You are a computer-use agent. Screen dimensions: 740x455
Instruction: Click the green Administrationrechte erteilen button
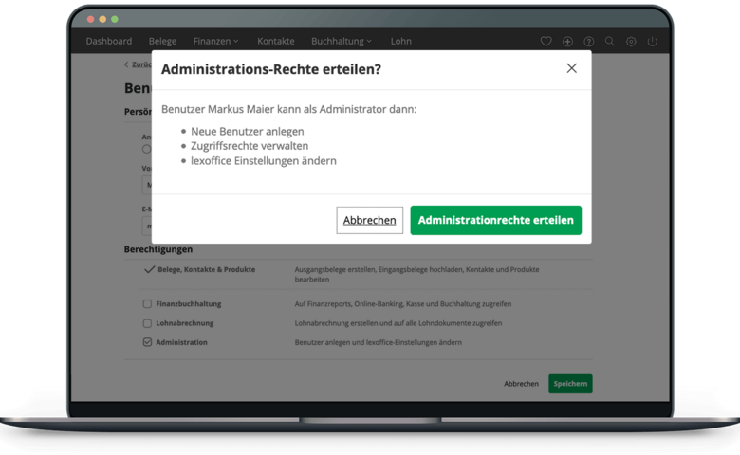(495, 220)
